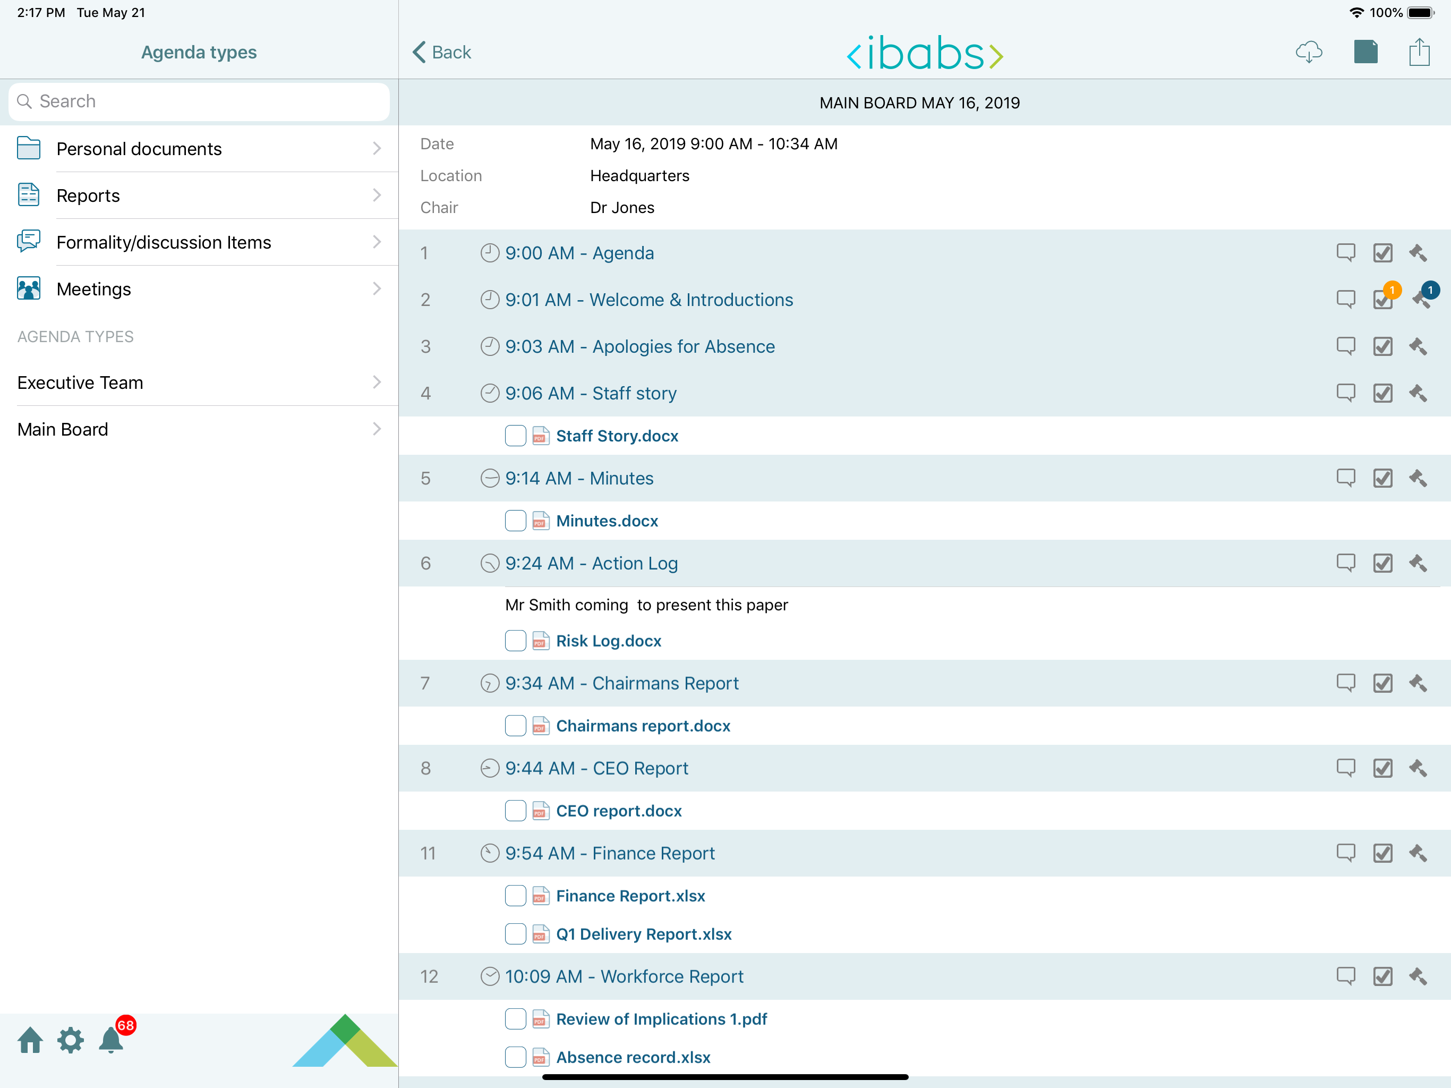This screenshot has height=1088, width=1451.
Task: Expand Personal documents chevron
Action: (377, 148)
